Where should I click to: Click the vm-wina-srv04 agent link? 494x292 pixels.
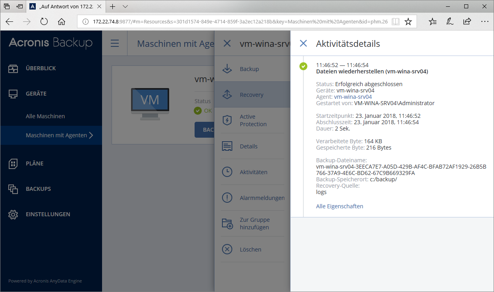pos(353,97)
